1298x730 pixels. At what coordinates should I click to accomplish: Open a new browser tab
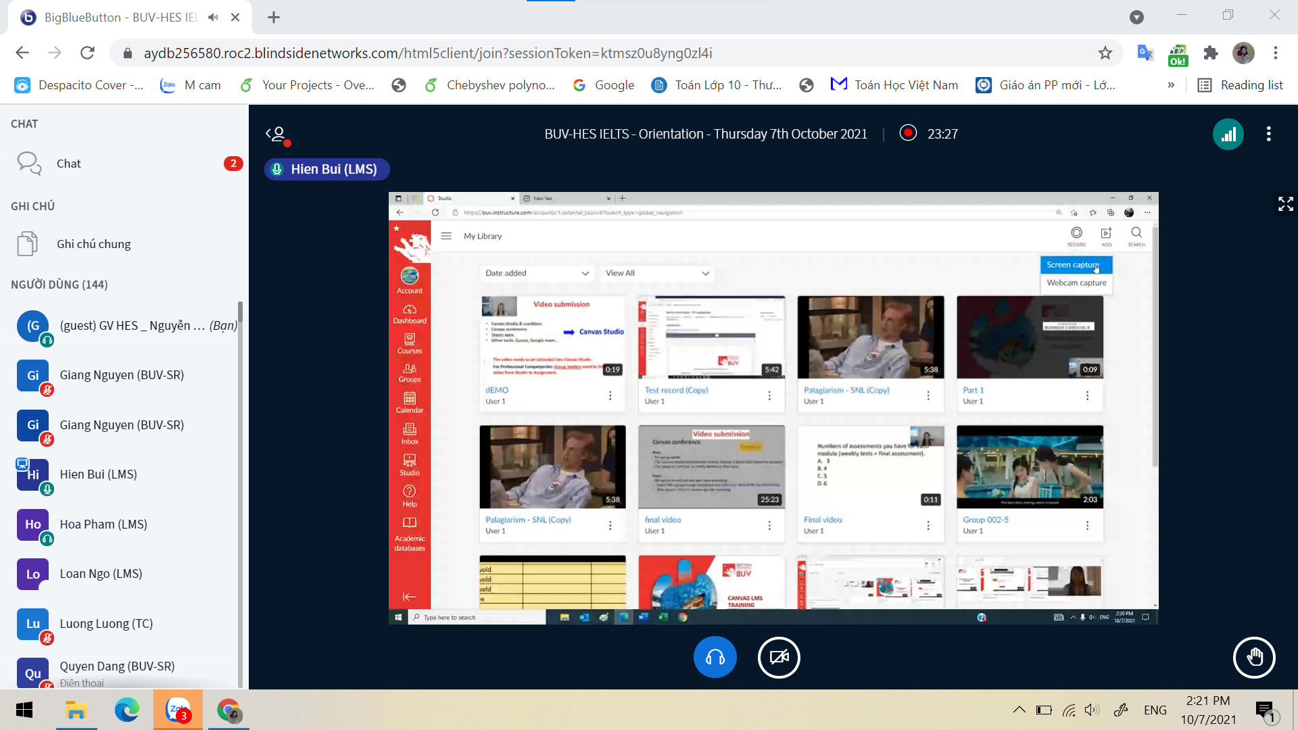coord(274,18)
